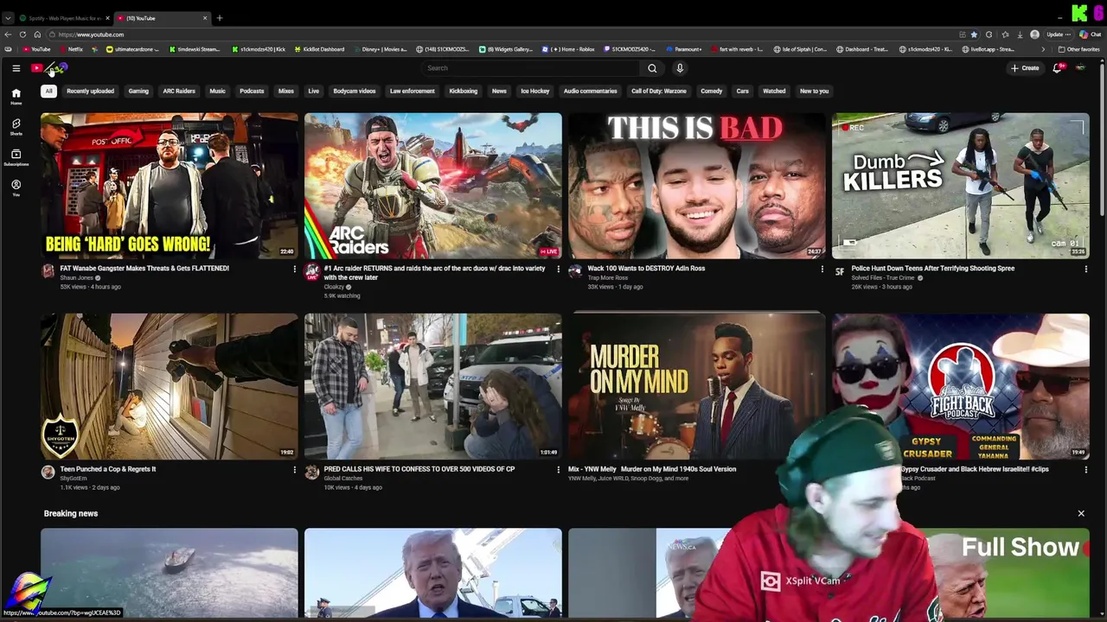Image resolution: width=1107 pixels, height=622 pixels.
Task: Open Murder On My Mind mix thumbnail
Action: click(x=696, y=386)
